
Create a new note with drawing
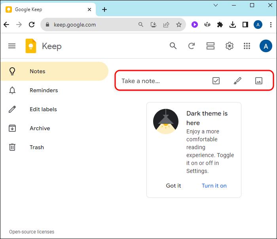click(237, 81)
